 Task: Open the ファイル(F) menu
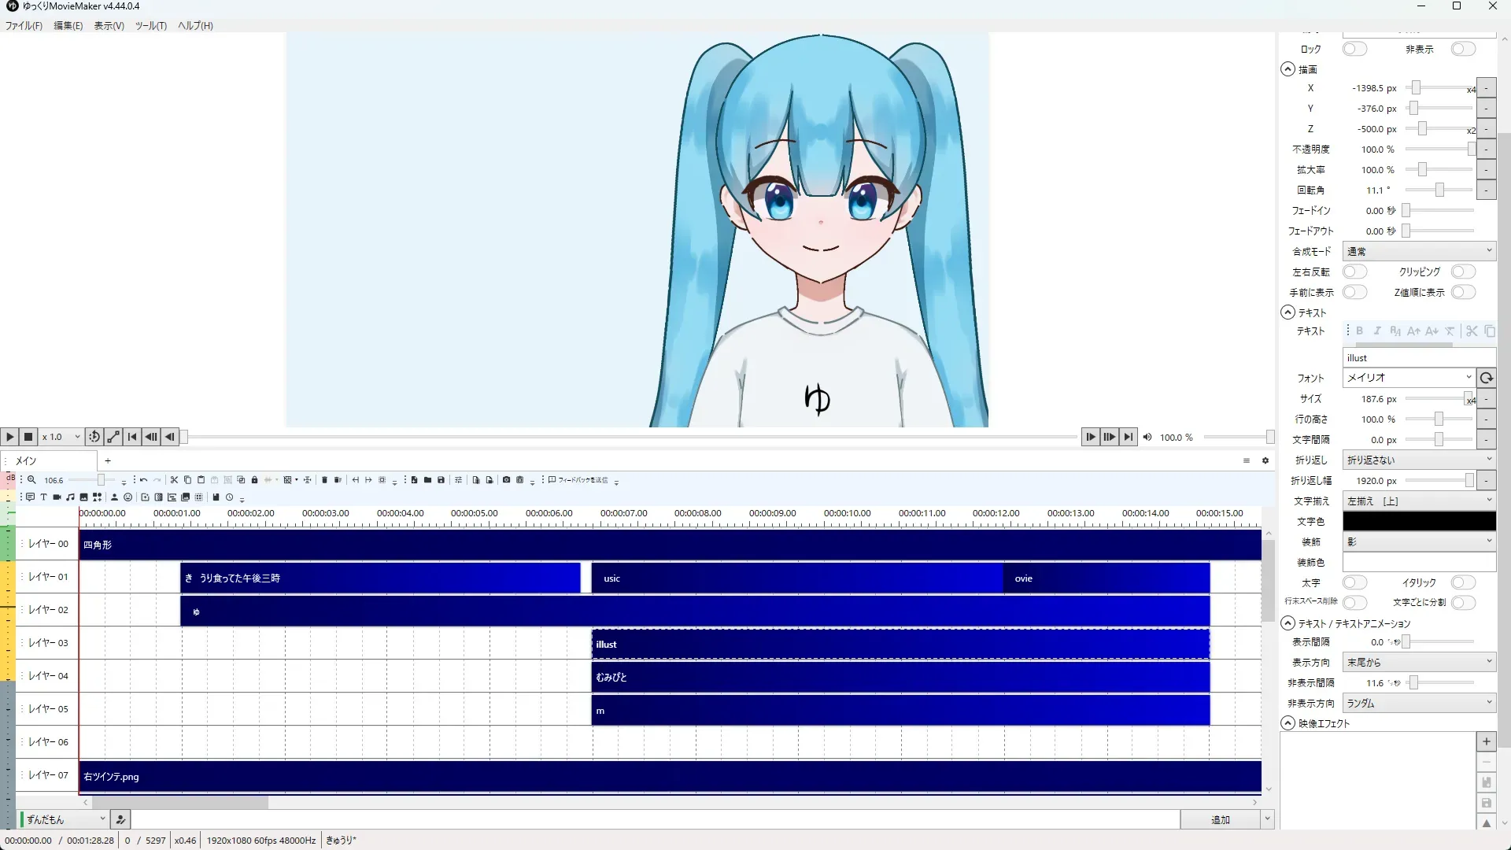pos(24,26)
